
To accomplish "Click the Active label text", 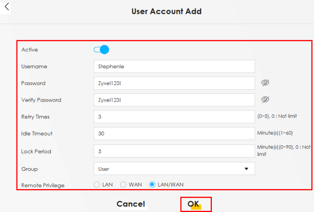I will (30, 50).
